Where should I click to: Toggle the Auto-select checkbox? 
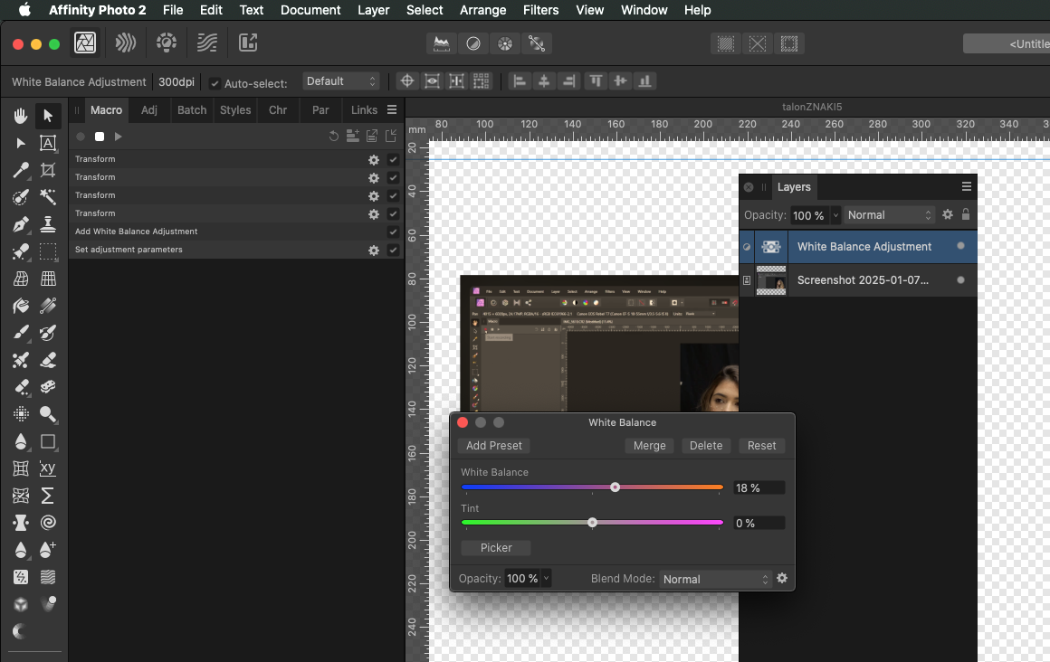coord(215,83)
